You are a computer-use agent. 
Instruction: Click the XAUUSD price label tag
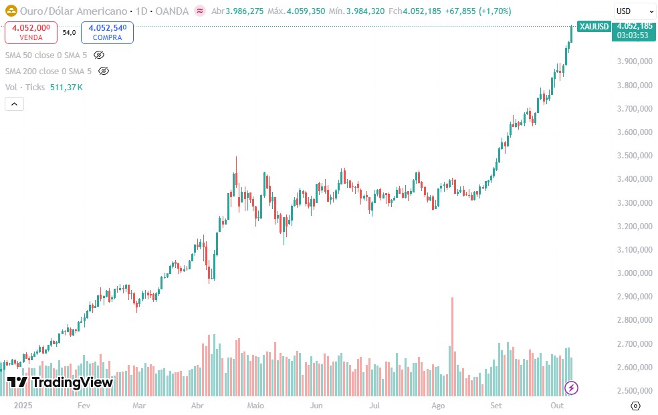[x=593, y=27]
